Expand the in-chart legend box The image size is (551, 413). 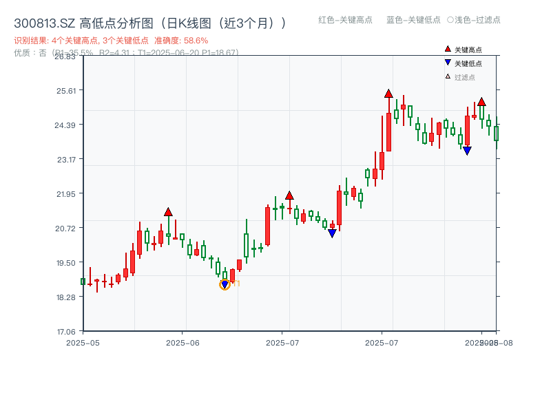tap(466, 64)
